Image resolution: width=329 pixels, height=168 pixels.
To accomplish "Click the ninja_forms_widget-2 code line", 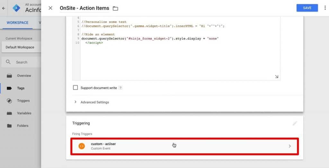I will 150,39.
